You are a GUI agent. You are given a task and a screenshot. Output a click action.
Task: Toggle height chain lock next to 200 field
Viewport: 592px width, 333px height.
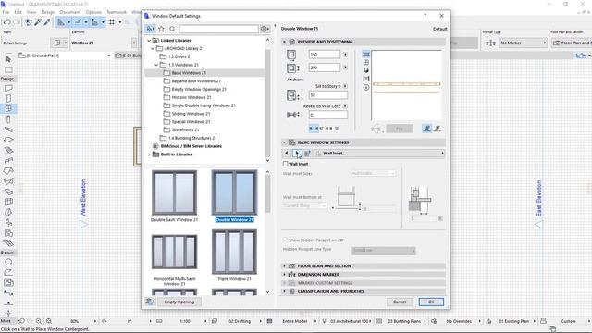[345, 68]
